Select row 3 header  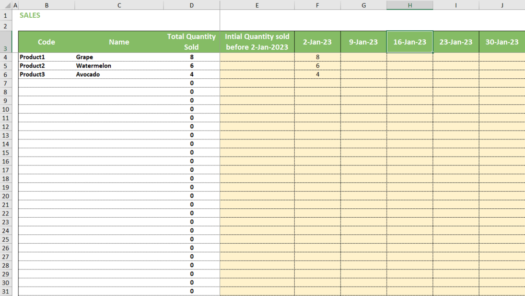(6, 42)
